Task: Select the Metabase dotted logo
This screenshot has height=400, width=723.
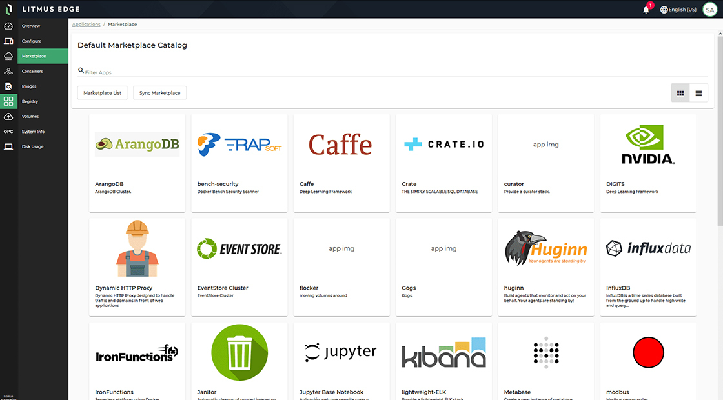Action: point(546,352)
